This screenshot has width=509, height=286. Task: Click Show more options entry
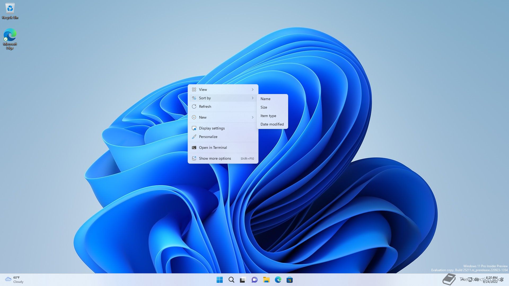pos(223,158)
